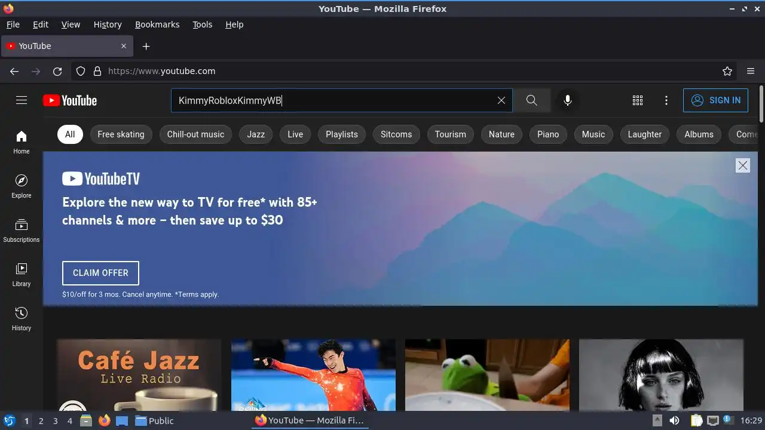Image resolution: width=765 pixels, height=430 pixels.
Task: Click the taskbar clock showing 16:29
Action: point(751,420)
